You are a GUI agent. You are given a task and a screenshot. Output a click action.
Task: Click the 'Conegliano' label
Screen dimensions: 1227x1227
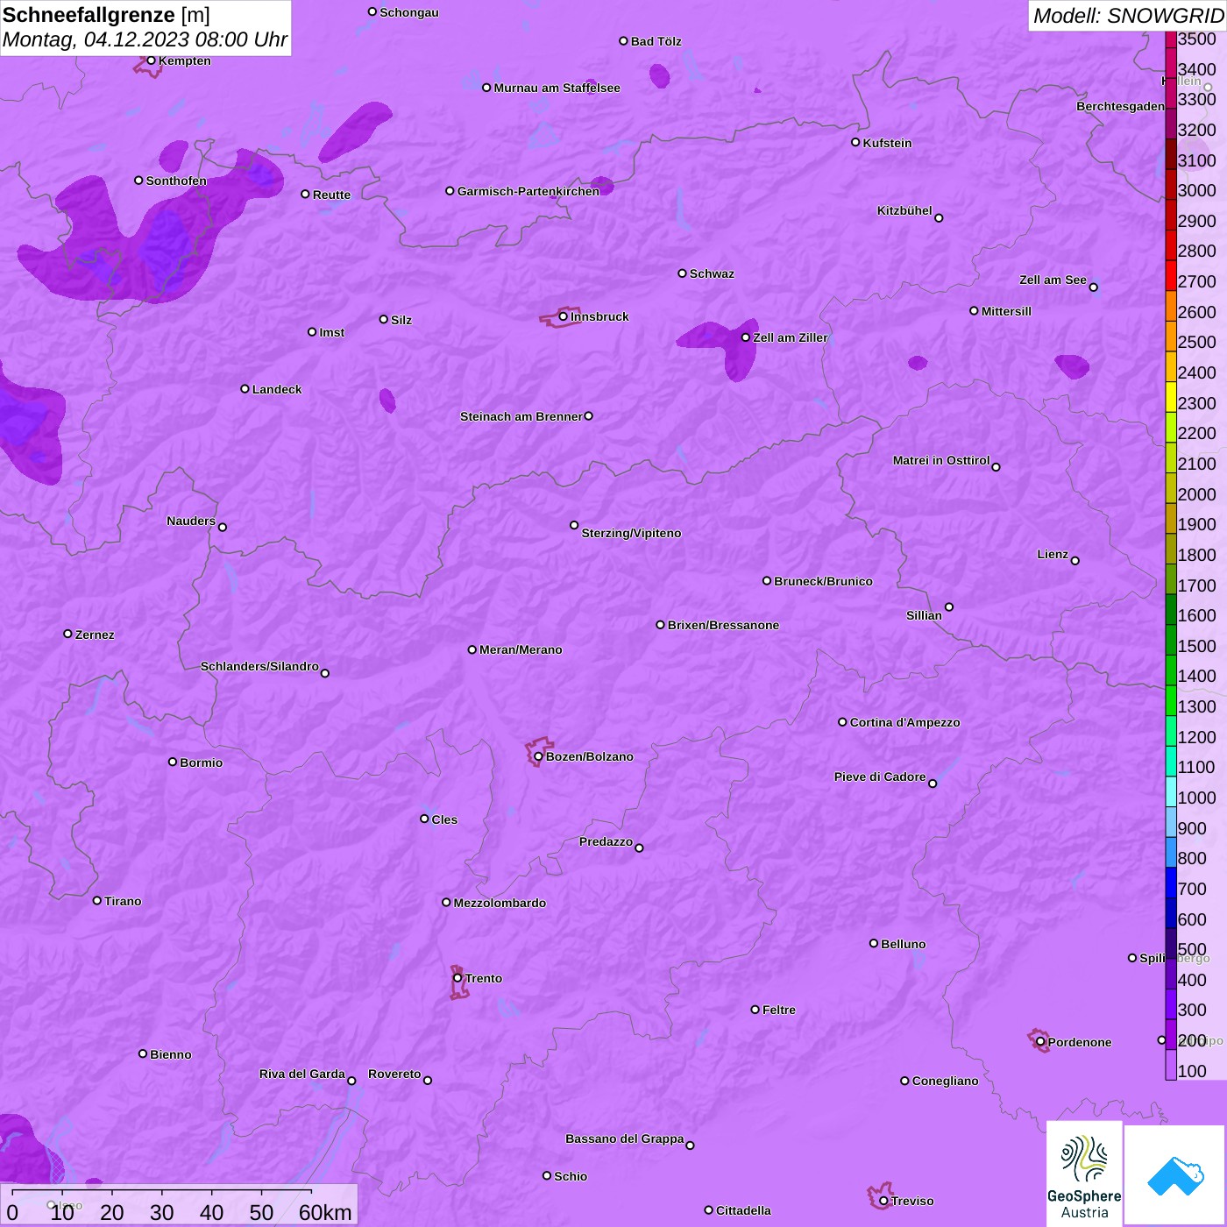click(x=945, y=1081)
